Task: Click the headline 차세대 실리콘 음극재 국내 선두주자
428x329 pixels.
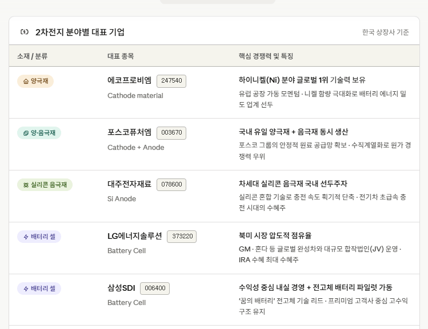Action: pyautogui.click(x=293, y=184)
